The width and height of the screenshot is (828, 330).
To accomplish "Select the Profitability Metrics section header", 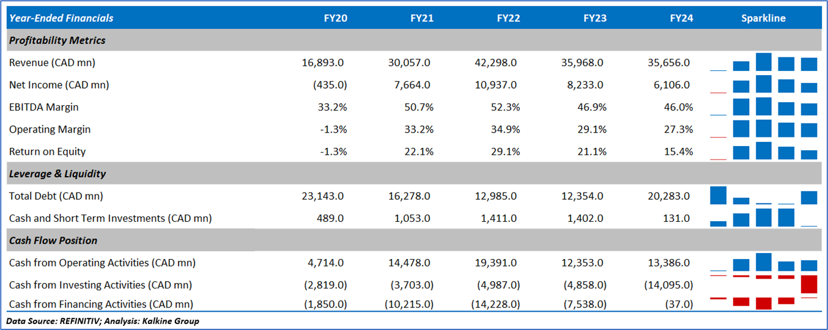I will click(57, 40).
